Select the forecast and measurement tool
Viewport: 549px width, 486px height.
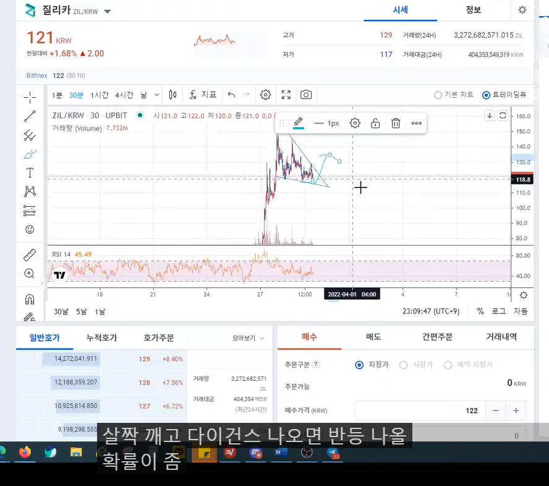click(30, 210)
